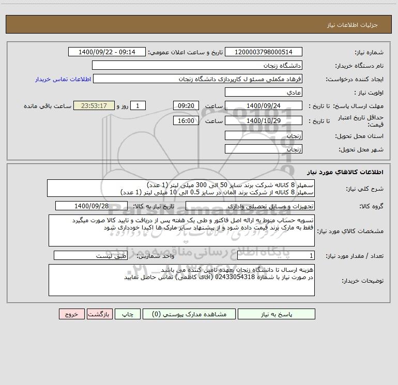The image size is (398, 385).
Task: Click the label 'استان محل تحویل:'
Action: point(359,136)
